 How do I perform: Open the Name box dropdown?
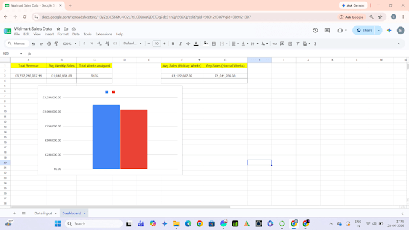[21, 53]
